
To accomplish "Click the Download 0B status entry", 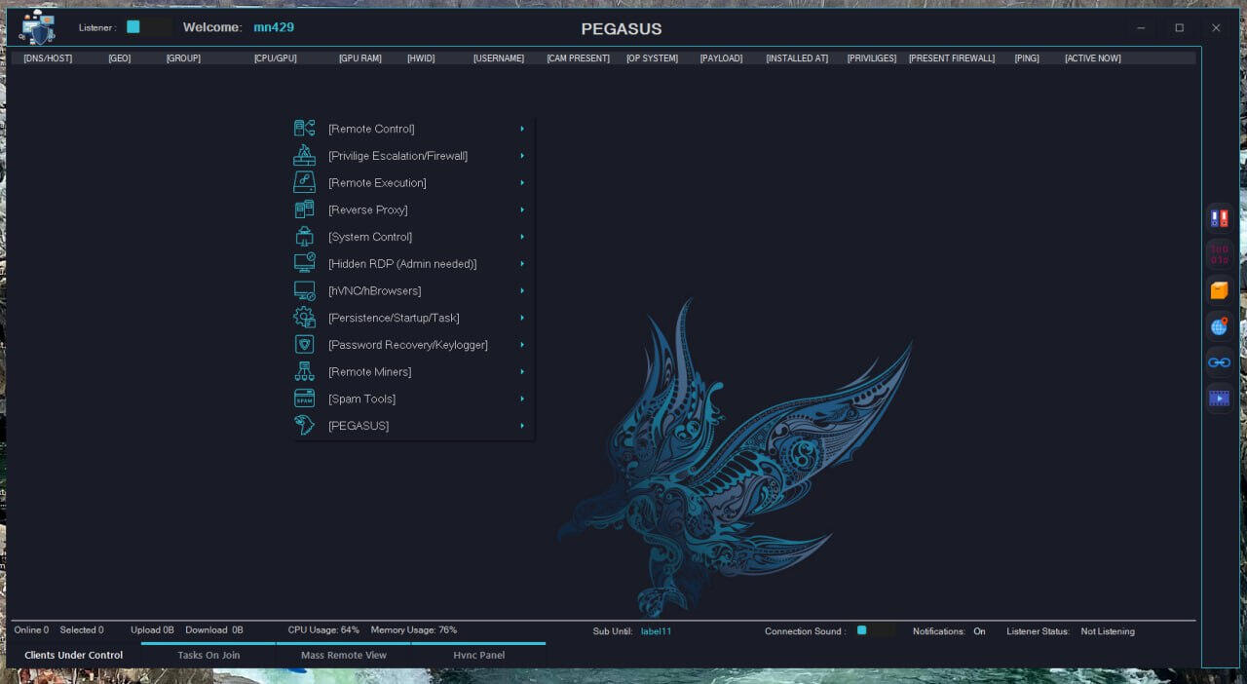I will coord(214,630).
